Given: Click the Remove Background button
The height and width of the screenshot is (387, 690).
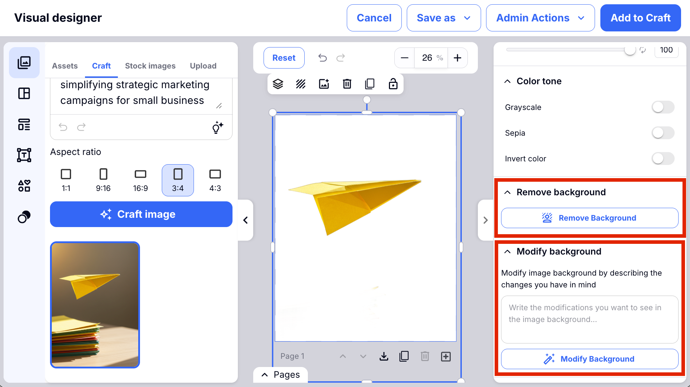Looking at the screenshot, I should click(589, 218).
